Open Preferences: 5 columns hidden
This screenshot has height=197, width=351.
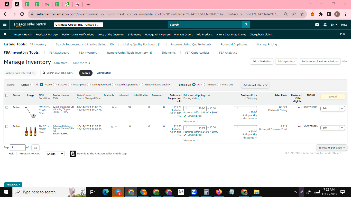coord(320,62)
